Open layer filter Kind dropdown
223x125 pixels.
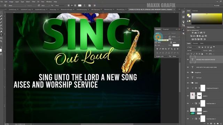192,47
